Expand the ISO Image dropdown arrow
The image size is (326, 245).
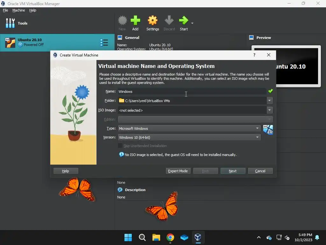pyautogui.click(x=269, y=110)
